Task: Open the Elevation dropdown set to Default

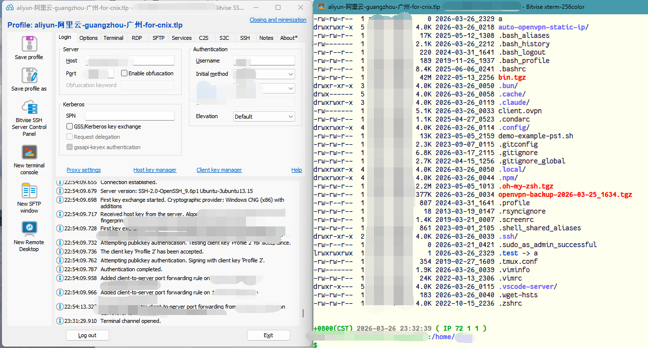Action: point(264,117)
